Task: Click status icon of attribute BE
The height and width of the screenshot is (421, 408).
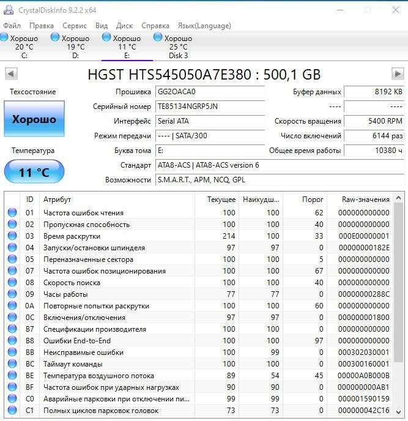Action: coord(12,375)
